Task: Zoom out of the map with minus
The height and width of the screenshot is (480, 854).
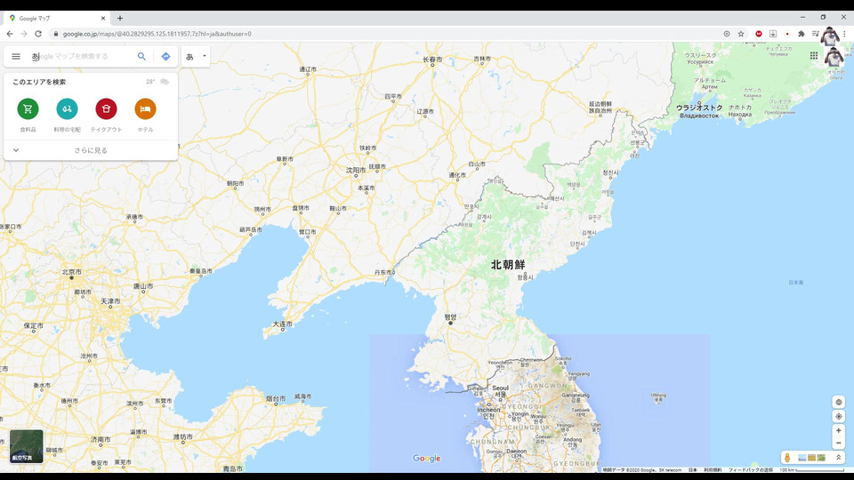Action: 839,443
